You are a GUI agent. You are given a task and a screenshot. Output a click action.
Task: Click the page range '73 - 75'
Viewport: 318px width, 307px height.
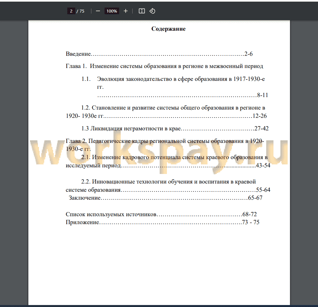pos(251,222)
